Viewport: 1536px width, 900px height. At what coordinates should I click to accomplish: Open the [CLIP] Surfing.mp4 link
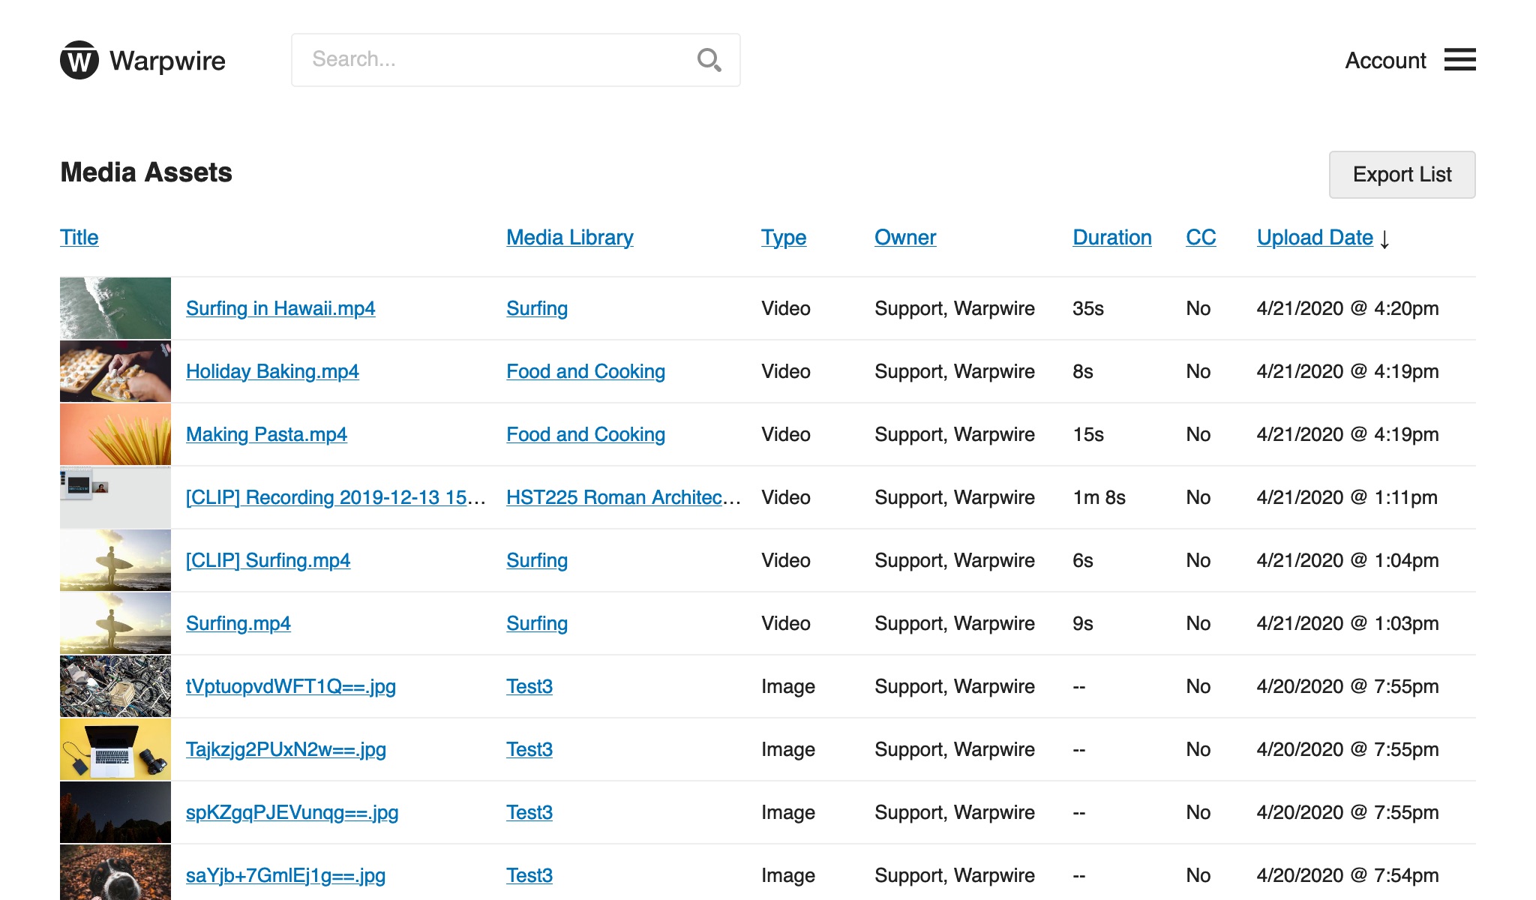pyautogui.click(x=268, y=560)
